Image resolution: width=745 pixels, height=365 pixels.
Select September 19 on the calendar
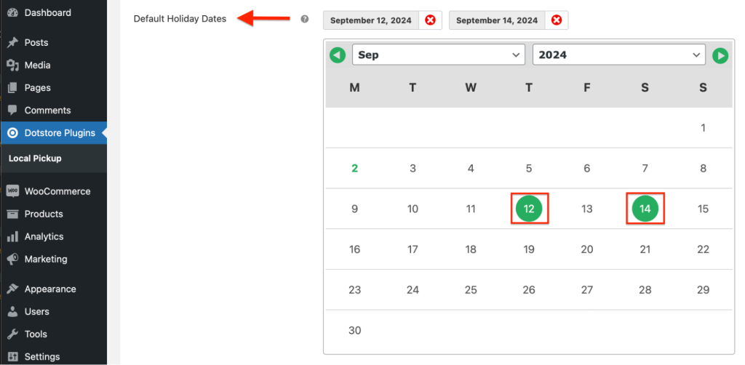(529, 249)
